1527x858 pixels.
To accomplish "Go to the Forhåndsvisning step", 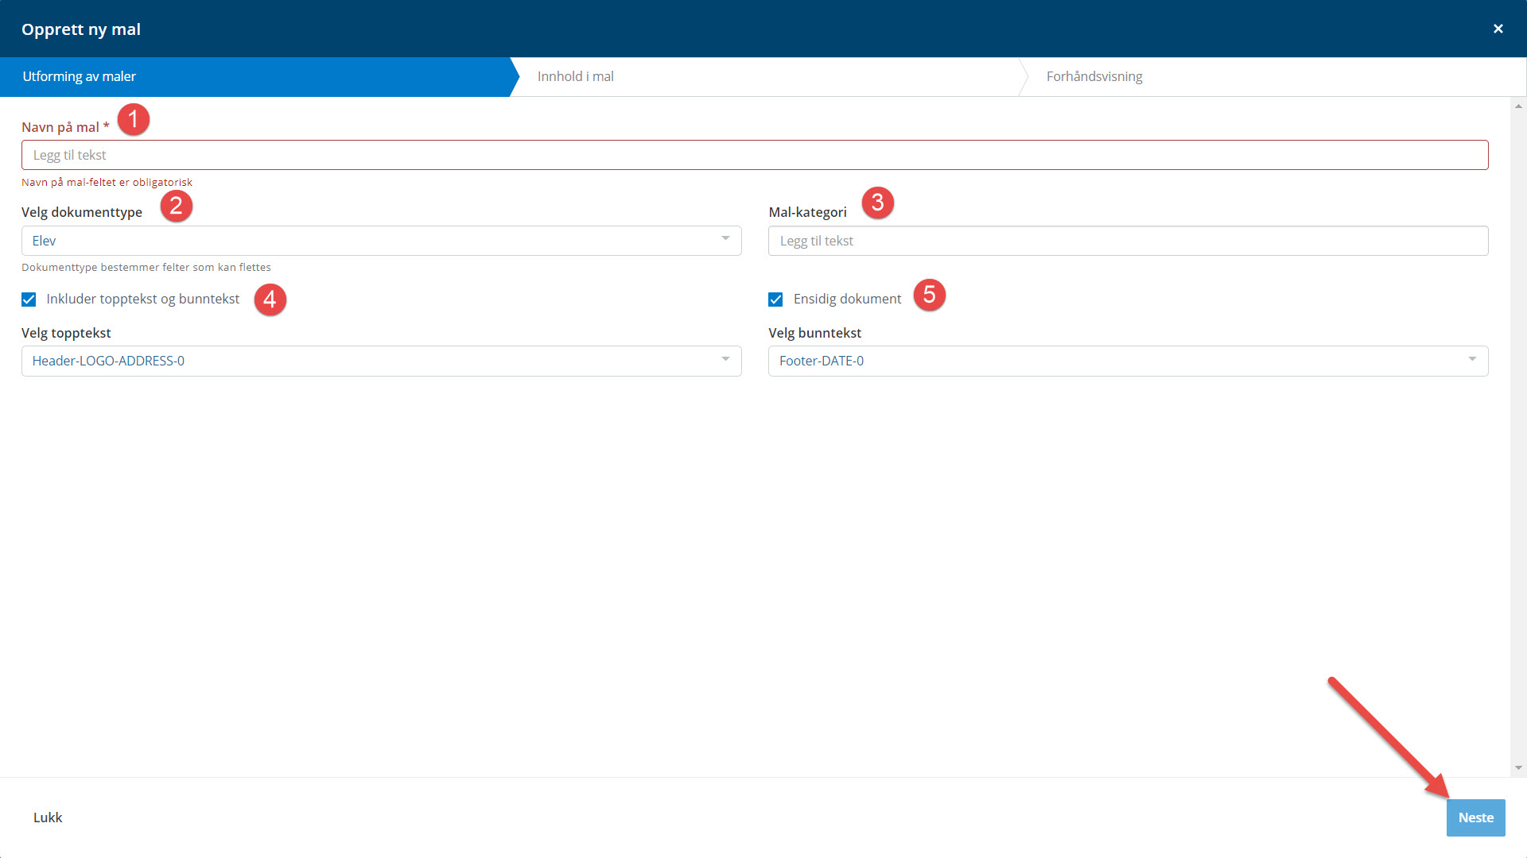I will (x=1094, y=76).
